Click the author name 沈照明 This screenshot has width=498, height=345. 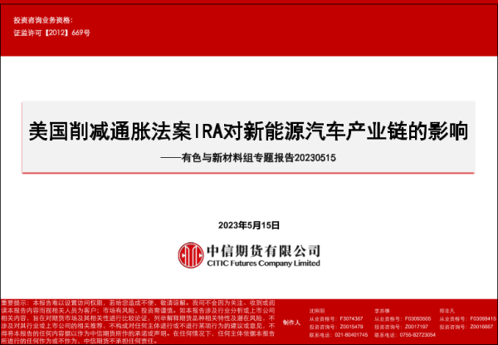coord(317,309)
